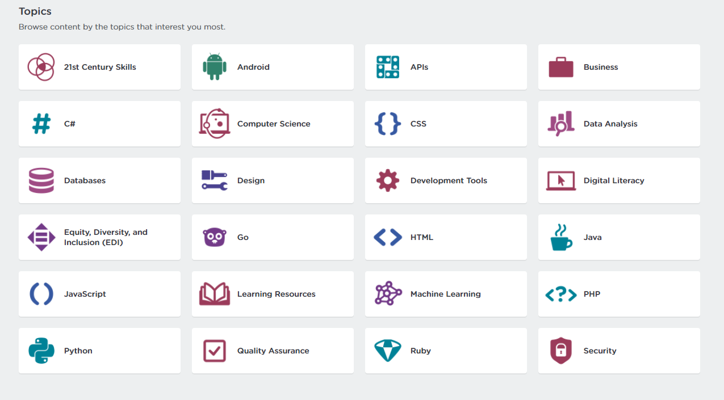The image size is (724, 400).
Task: Click the Machine Learning network icon
Action: point(388,294)
